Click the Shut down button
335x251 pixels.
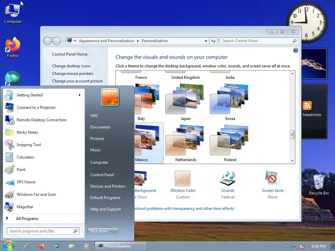coord(99,231)
